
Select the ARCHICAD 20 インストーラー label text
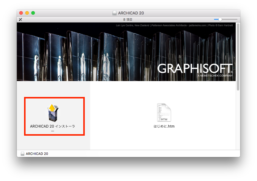(53, 128)
